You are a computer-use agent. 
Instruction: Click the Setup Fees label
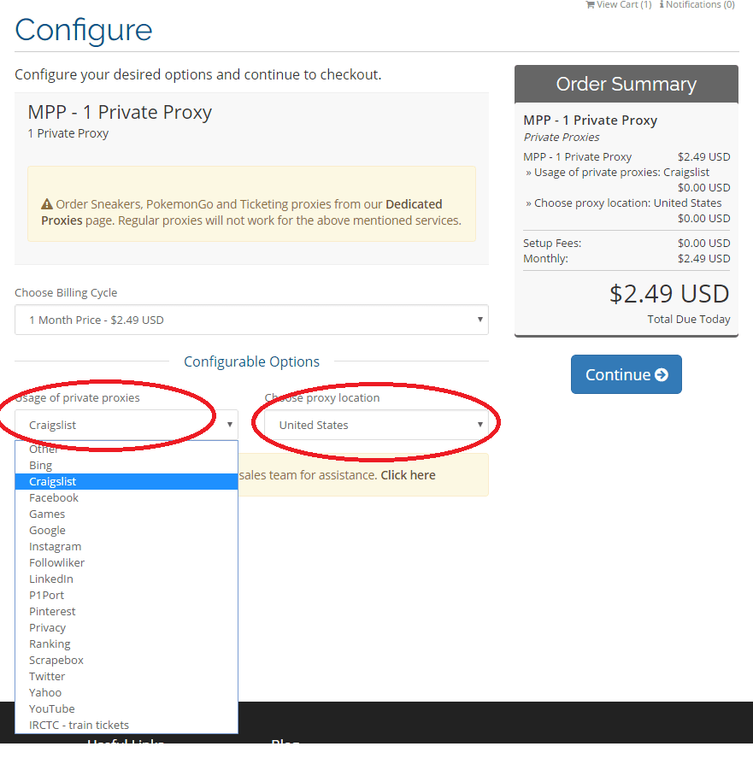(551, 244)
